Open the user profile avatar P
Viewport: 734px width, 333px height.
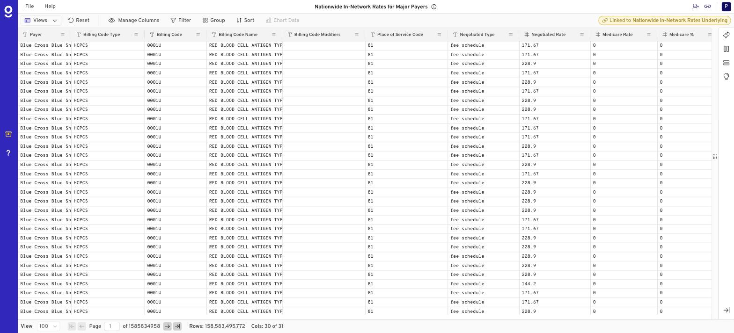point(726,7)
